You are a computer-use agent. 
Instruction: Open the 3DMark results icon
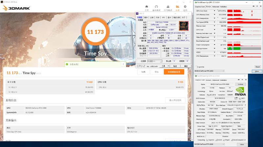[178, 7]
